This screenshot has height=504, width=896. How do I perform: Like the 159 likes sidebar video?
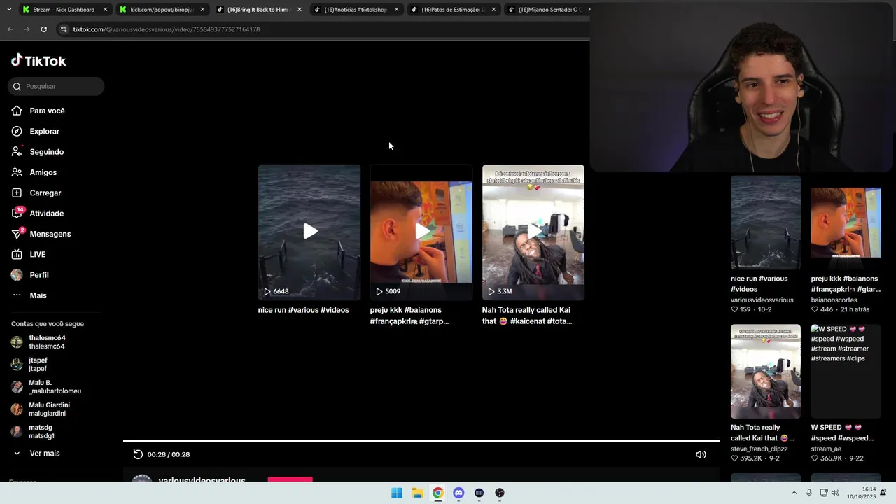(x=735, y=309)
